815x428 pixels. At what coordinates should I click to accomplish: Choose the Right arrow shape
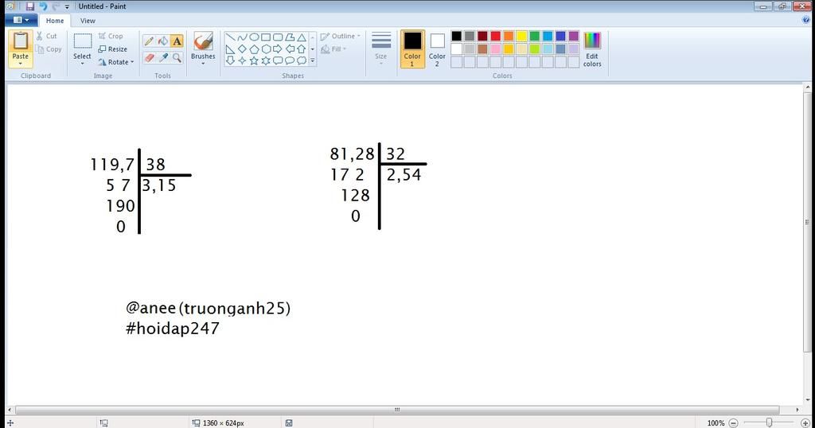278,49
